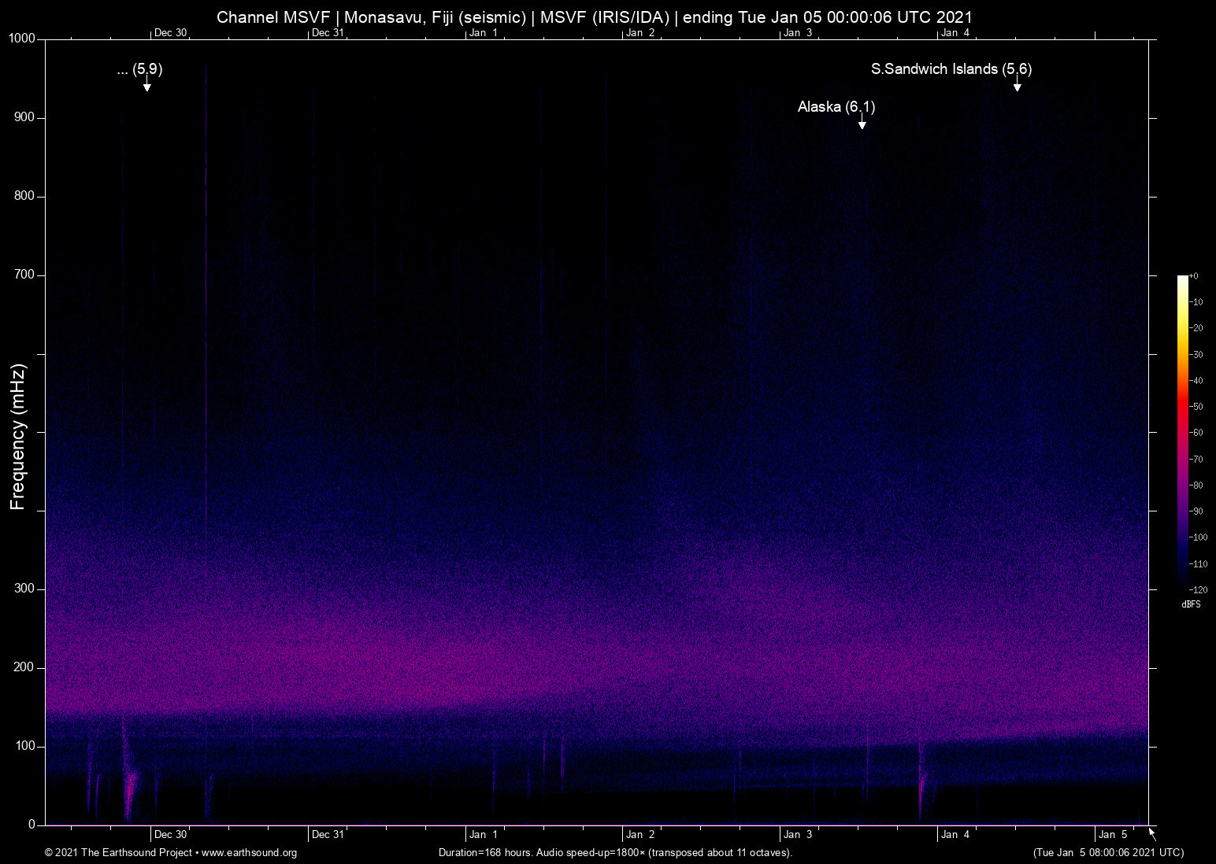Click the arrow marker beneath S.Sandwich Islands (5.6)
Image resolution: width=1216 pixels, height=864 pixels.
(x=1018, y=84)
